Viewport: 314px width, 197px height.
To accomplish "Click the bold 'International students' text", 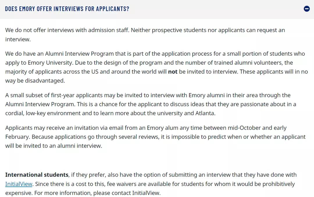I will click(37, 175).
